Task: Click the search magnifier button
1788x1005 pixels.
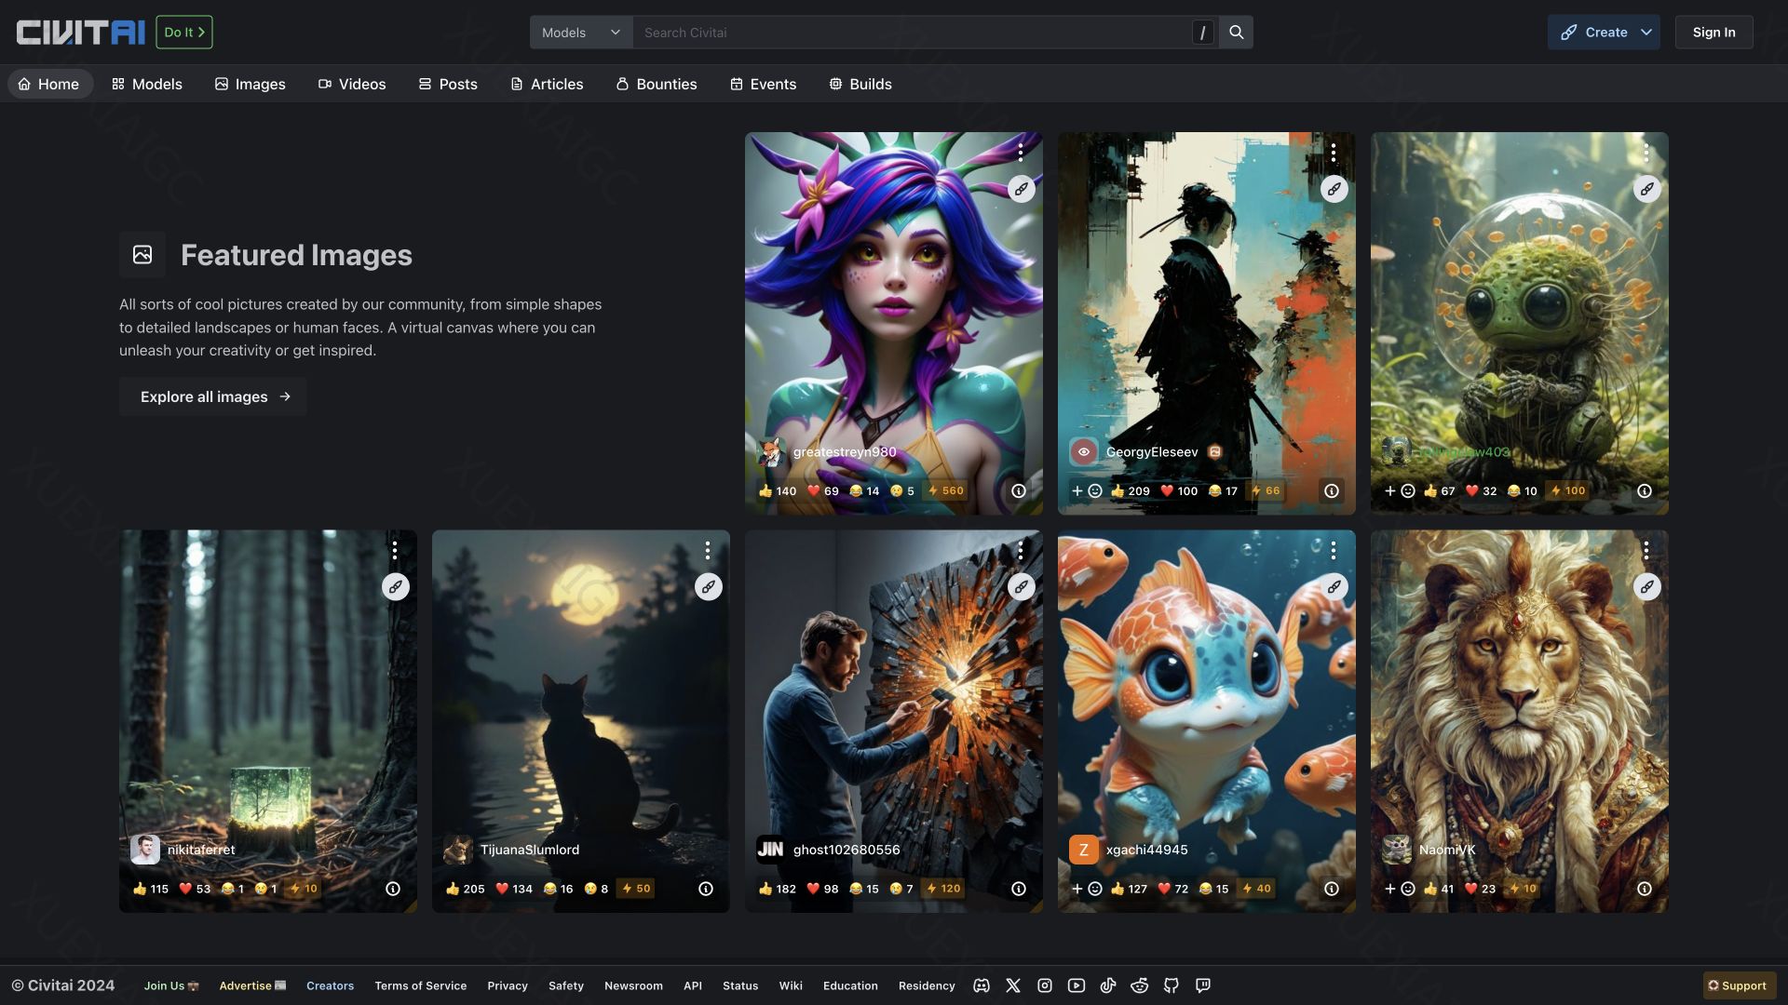Action: pyautogui.click(x=1236, y=33)
